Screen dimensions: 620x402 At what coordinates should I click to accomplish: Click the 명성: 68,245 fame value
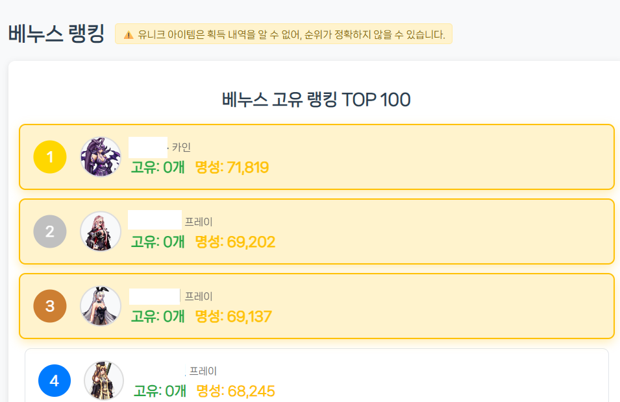[x=236, y=391]
